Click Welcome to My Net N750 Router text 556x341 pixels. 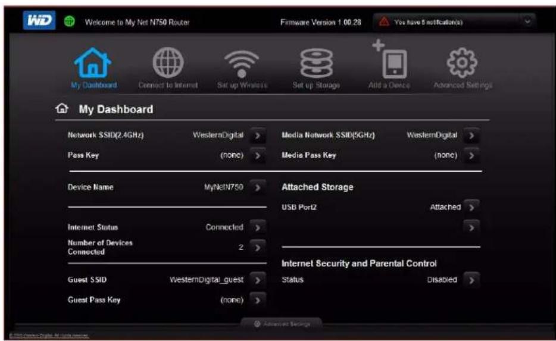coord(138,23)
